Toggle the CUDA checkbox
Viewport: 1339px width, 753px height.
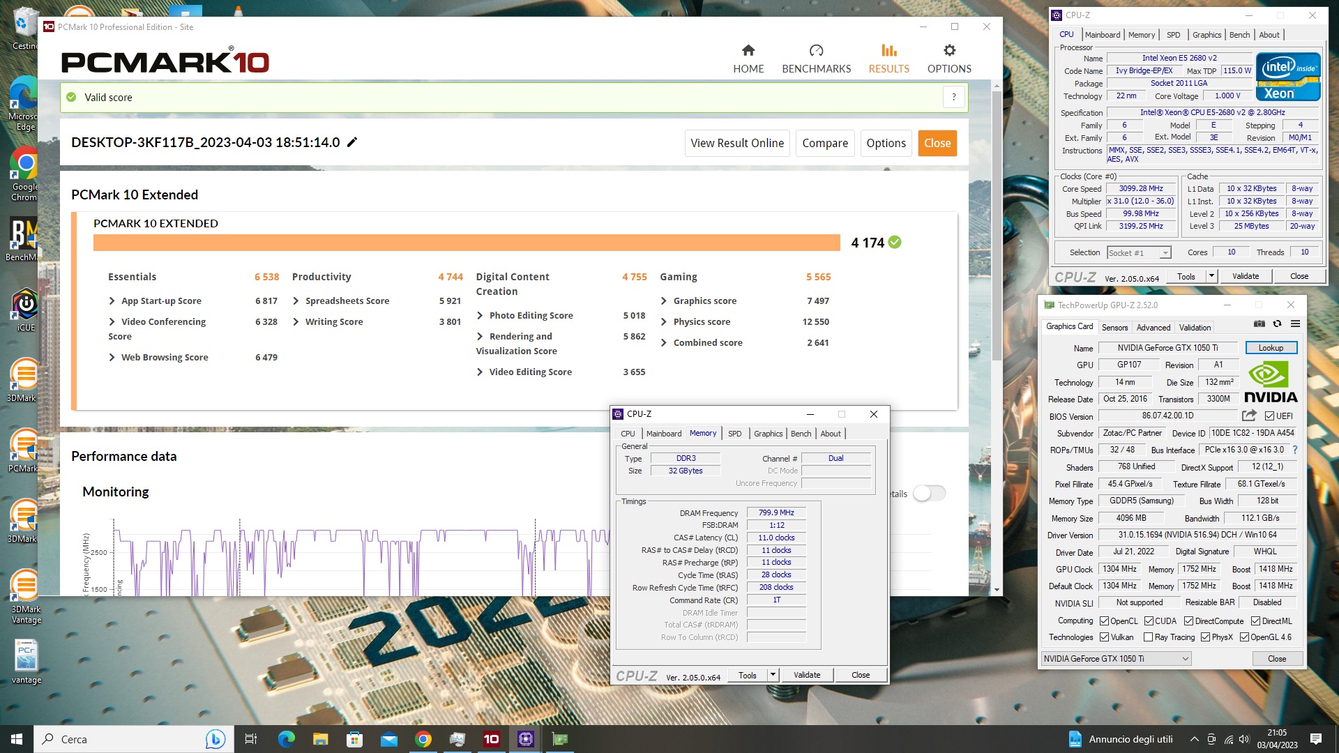(1149, 621)
